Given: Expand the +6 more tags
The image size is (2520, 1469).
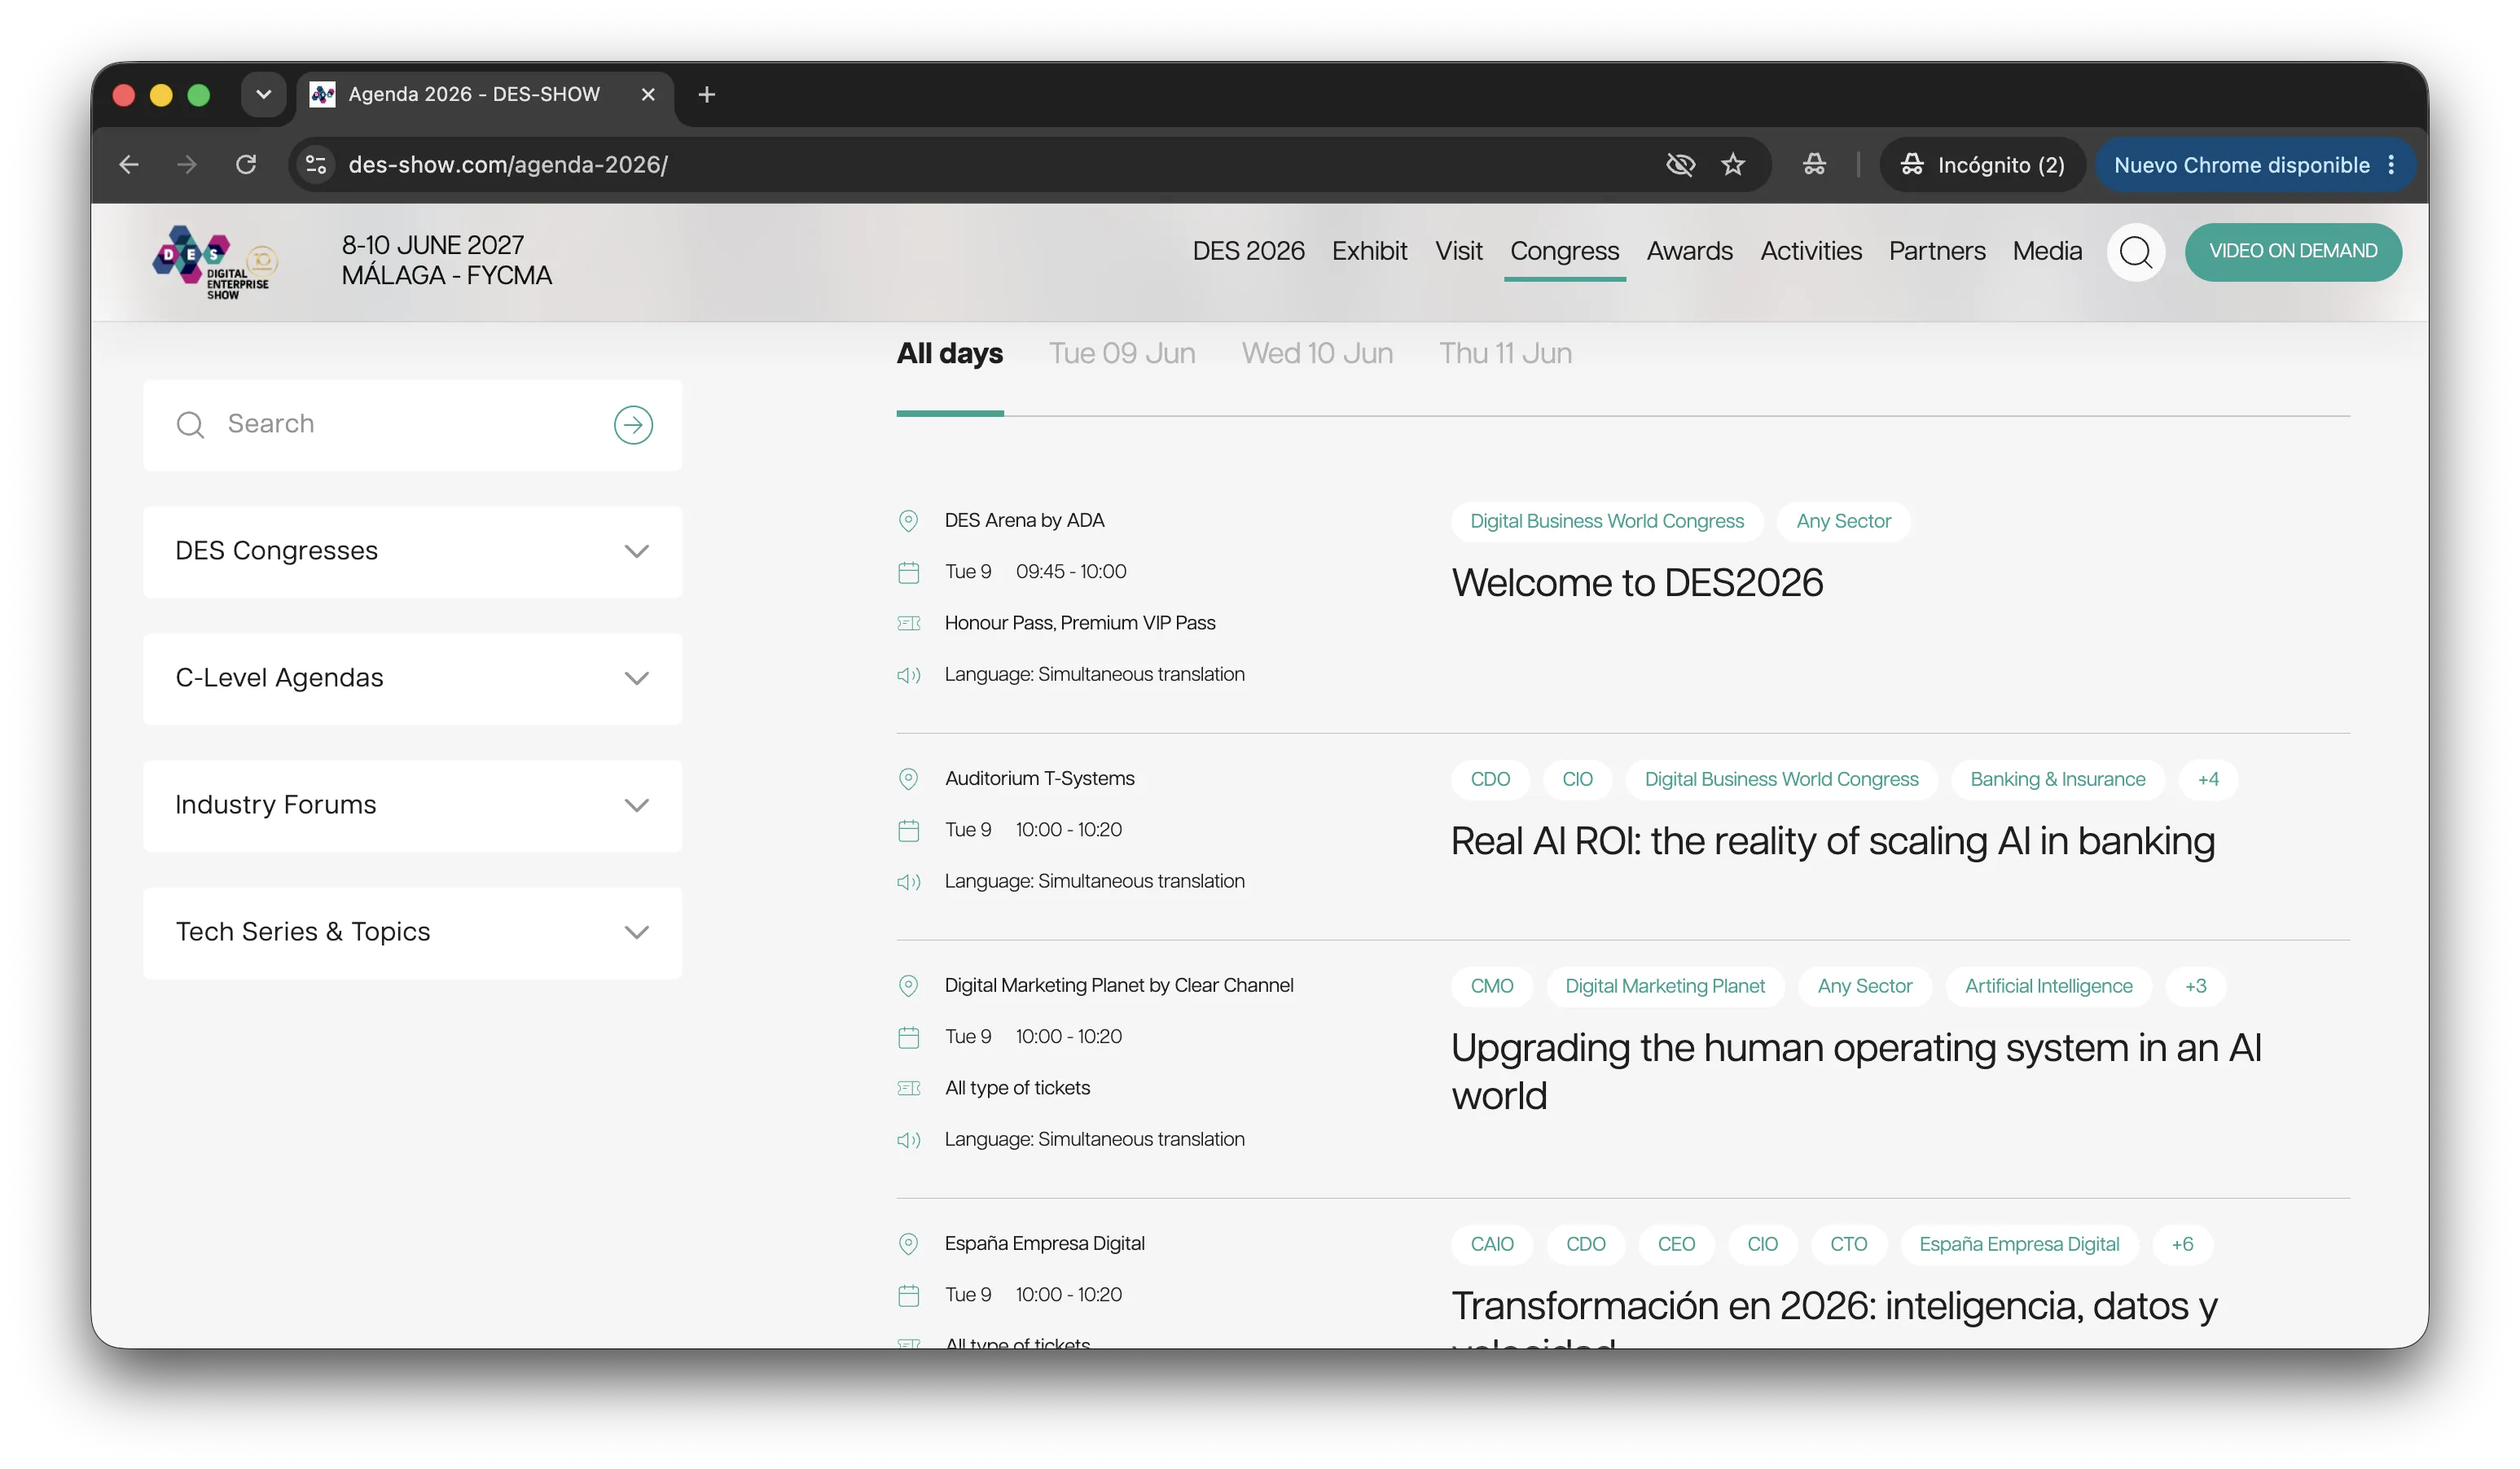Looking at the screenshot, I should click(2182, 1244).
